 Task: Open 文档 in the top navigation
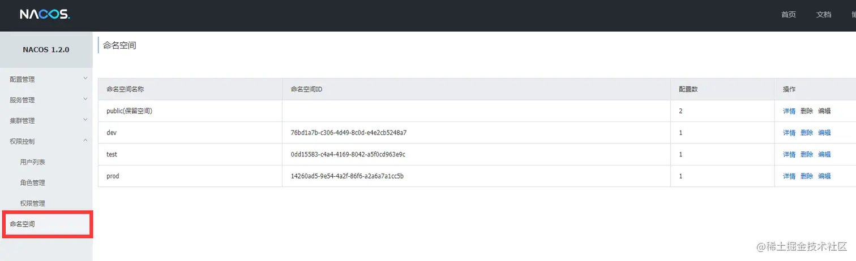(824, 15)
